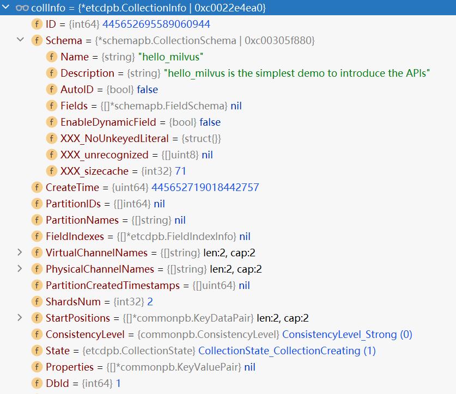The height and width of the screenshot is (394, 456).
Task: Click the field icon next to FieldIndexes
Action: 37,236
